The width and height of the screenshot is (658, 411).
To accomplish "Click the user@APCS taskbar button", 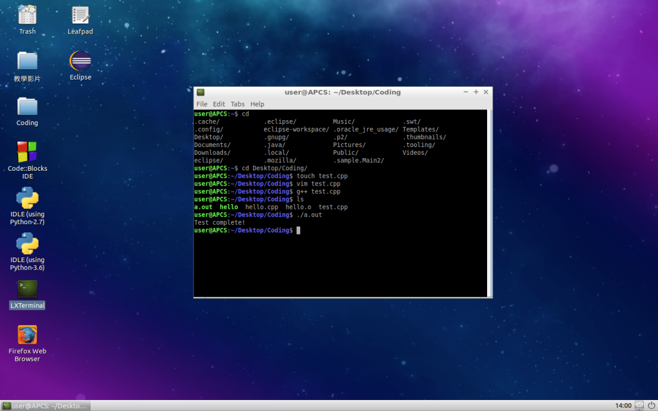I will (x=46, y=406).
